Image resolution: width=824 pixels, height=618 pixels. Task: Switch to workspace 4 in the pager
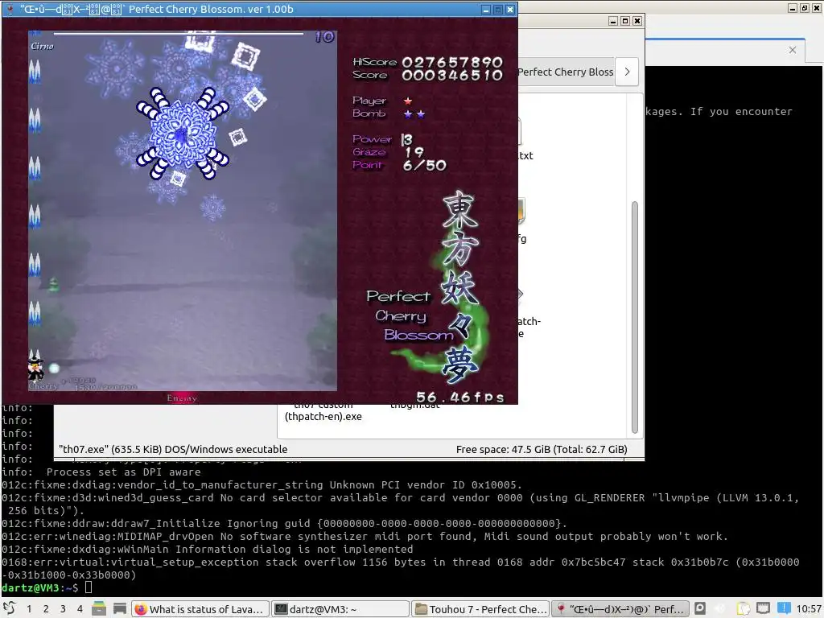tap(80, 608)
